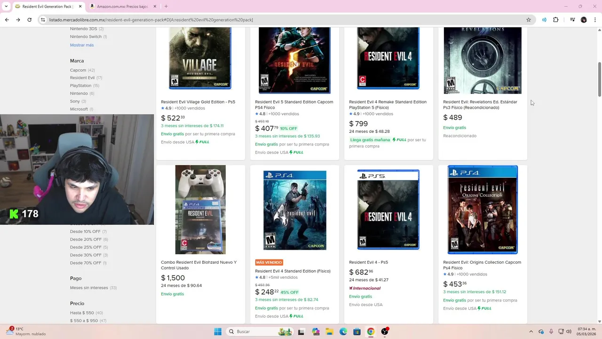Open Combo Resident Evil Biohazard controller image
The width and height of the screenshot is (602, 339).
point(200,210)
